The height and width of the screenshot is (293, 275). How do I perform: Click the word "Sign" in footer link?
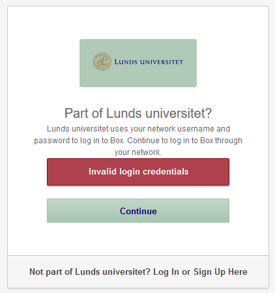pyautogui.click(x=203, y=272)
